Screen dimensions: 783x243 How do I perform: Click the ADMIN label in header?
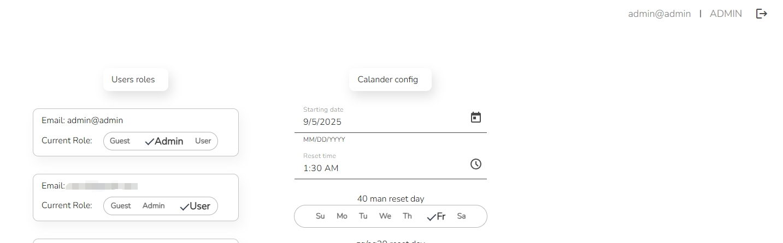[726, 14]
